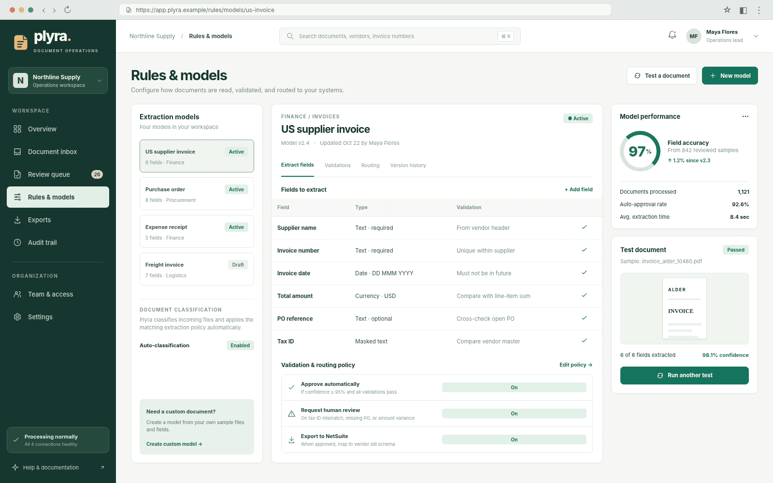This screenshot has width=773, height=483.
Task: Toggle Auto-classification Enabled badge
Action: point(240,345)
